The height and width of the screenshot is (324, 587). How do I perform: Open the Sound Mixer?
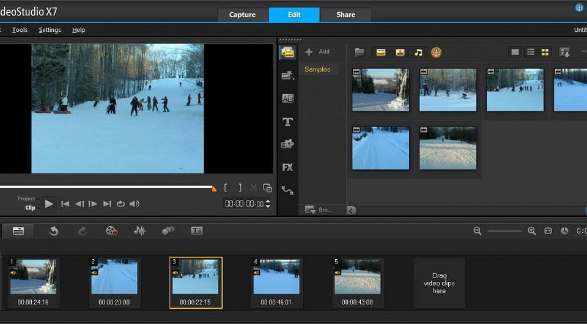(x=139, y=231)
